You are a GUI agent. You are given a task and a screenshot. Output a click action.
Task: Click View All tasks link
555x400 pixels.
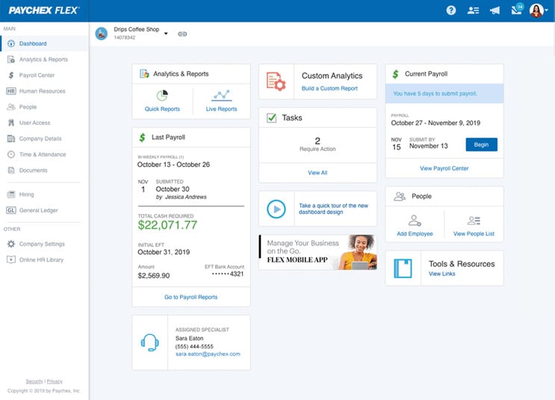317,173
